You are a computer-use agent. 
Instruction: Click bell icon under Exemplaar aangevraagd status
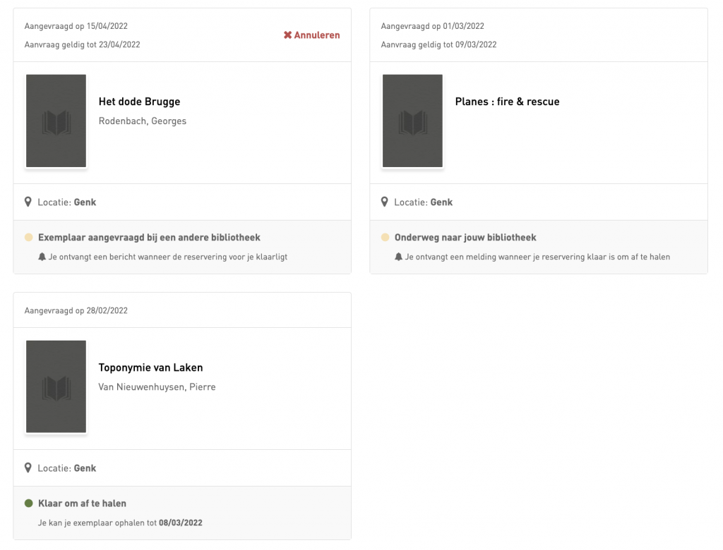tap(42, 257)
